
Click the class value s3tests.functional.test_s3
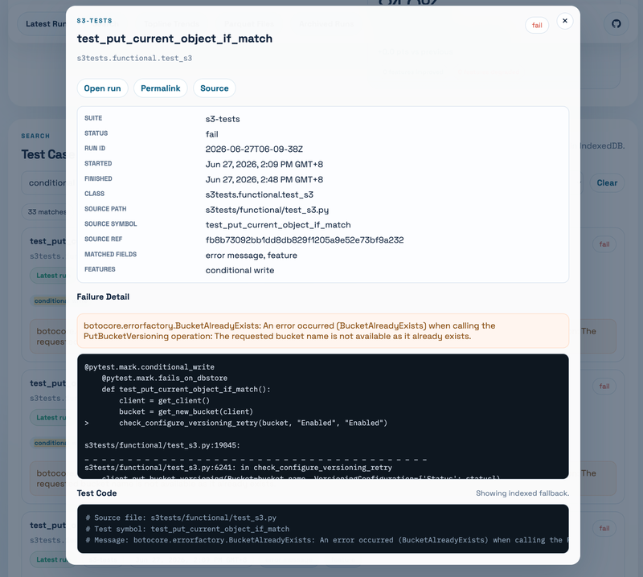(x=259, y=194)
